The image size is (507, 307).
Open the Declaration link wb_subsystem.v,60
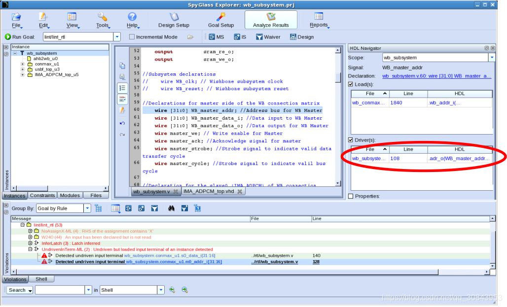(x=436, y=76)
